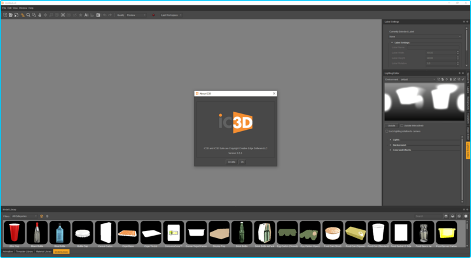Click the camera snapshot toolbar icon
471x258 pixels.
coord(98,15)
